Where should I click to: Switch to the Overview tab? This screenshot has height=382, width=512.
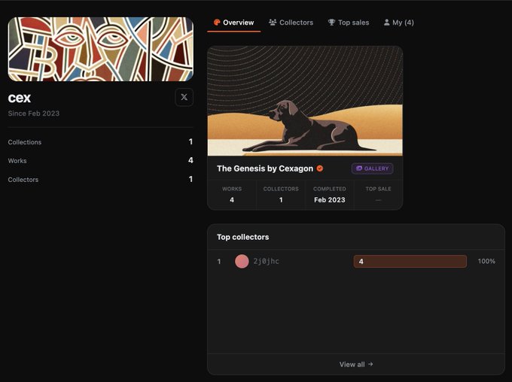point(234,23)
